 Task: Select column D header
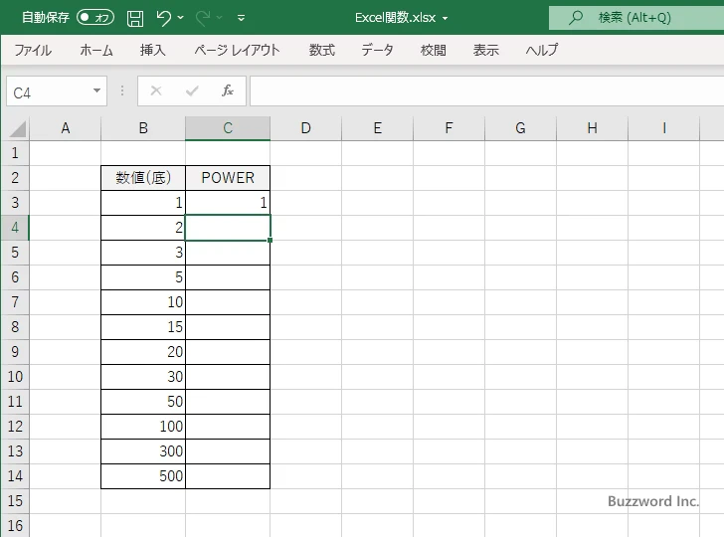click(305, 128)
